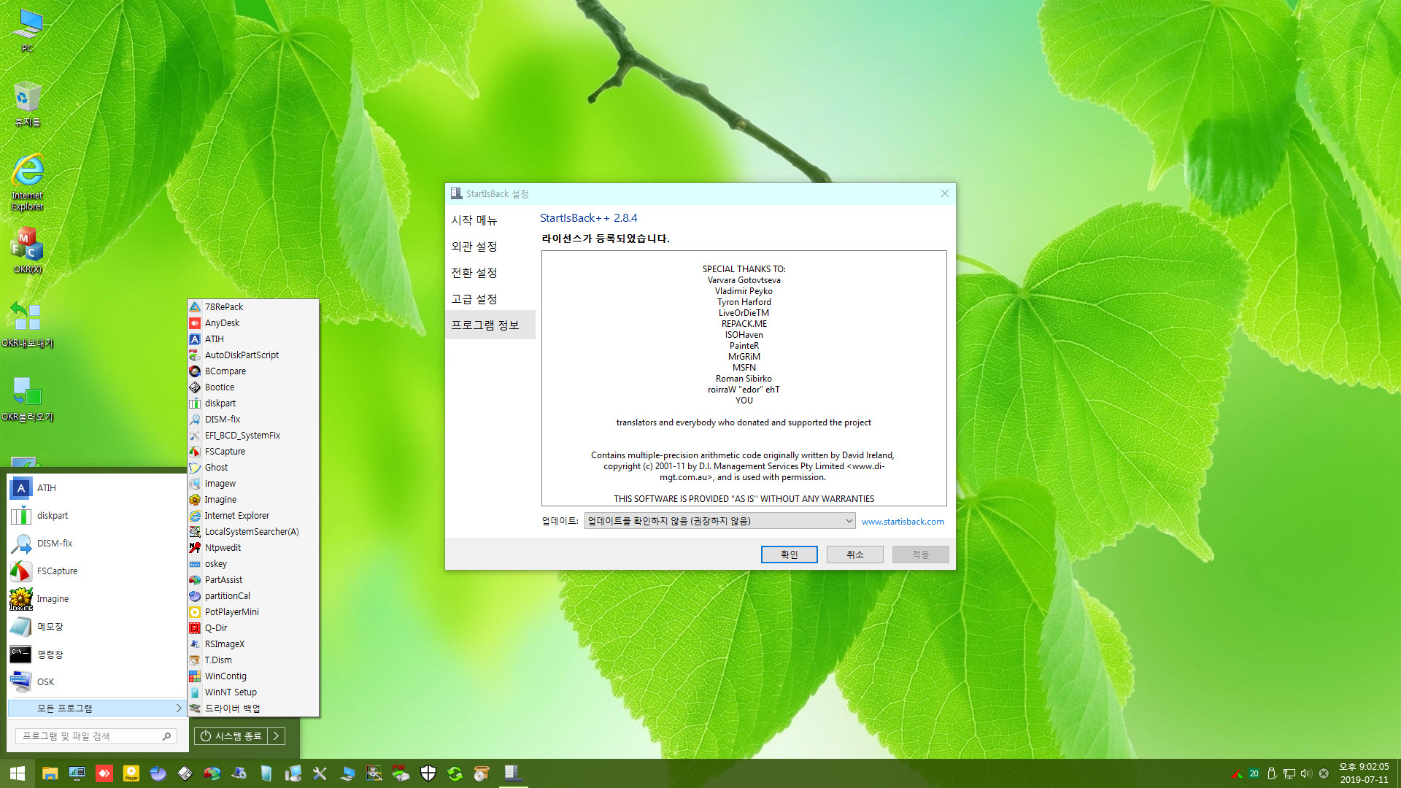Open Ghost from programs list
This screenshot has width=1401, height=788.
point(253,468)
